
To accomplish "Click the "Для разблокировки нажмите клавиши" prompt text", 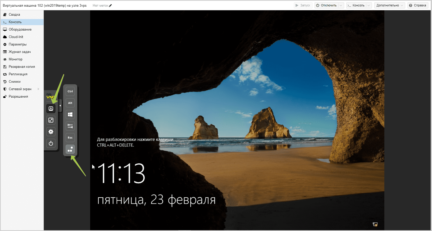I will [x=135, y=140].
